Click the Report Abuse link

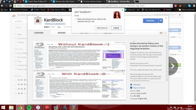(x=139, y=88)
